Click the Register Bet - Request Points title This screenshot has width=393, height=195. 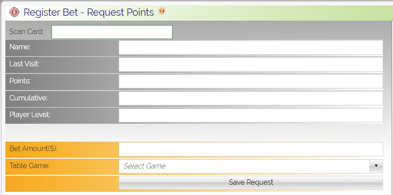pos(89,12)
